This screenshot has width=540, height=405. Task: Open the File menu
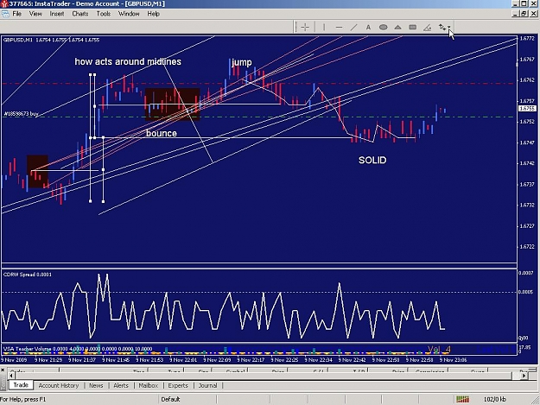click(17, 14)
